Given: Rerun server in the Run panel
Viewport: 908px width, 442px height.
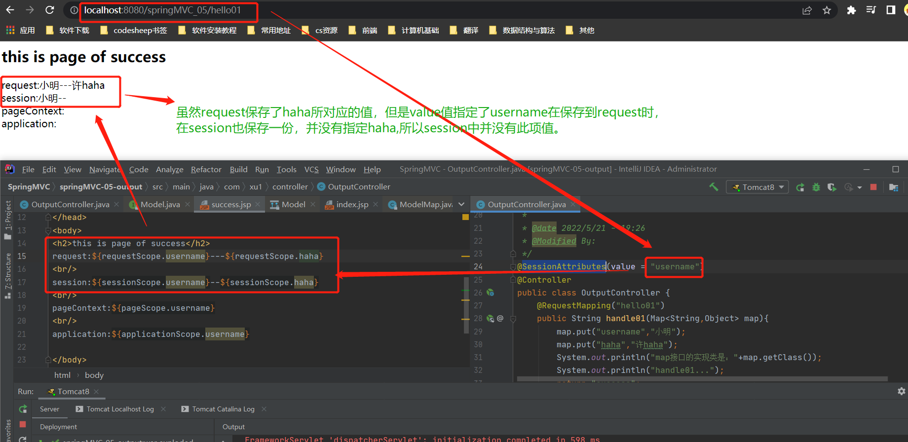Looking at the screenshot, I should click(23, 409).
